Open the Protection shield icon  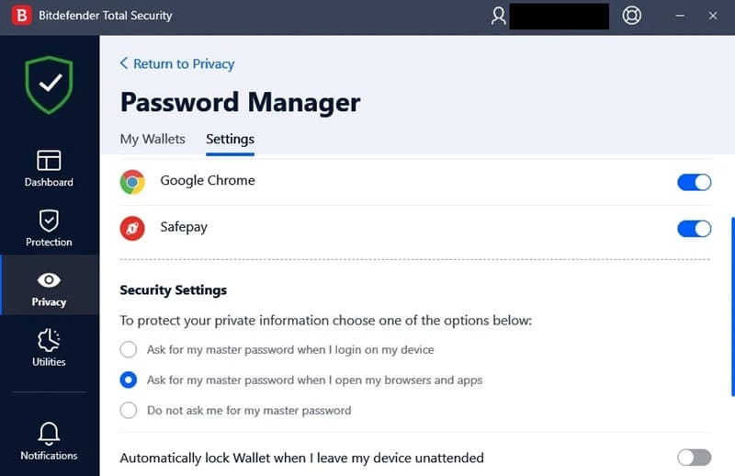(49, 221)
